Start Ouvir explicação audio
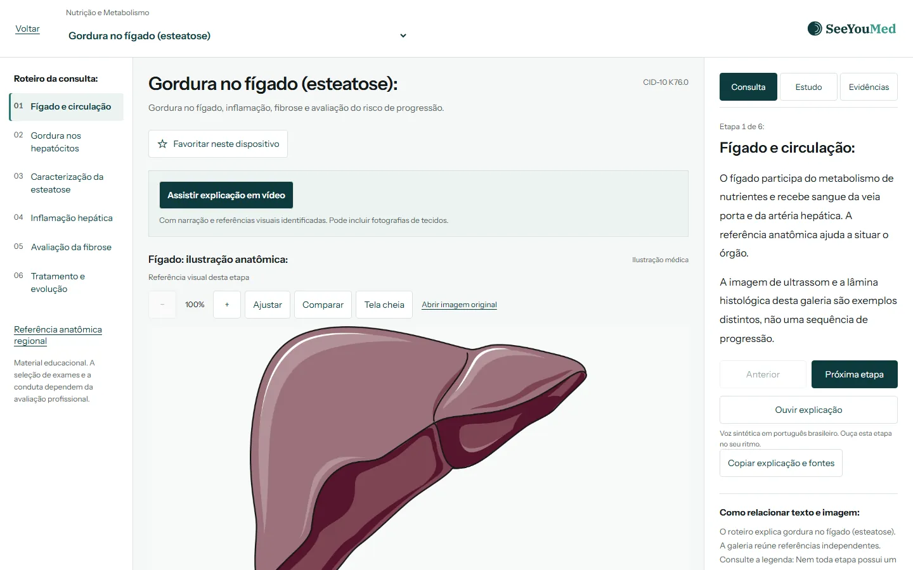This screenshot has width=913, height=570. coord(808,410)
